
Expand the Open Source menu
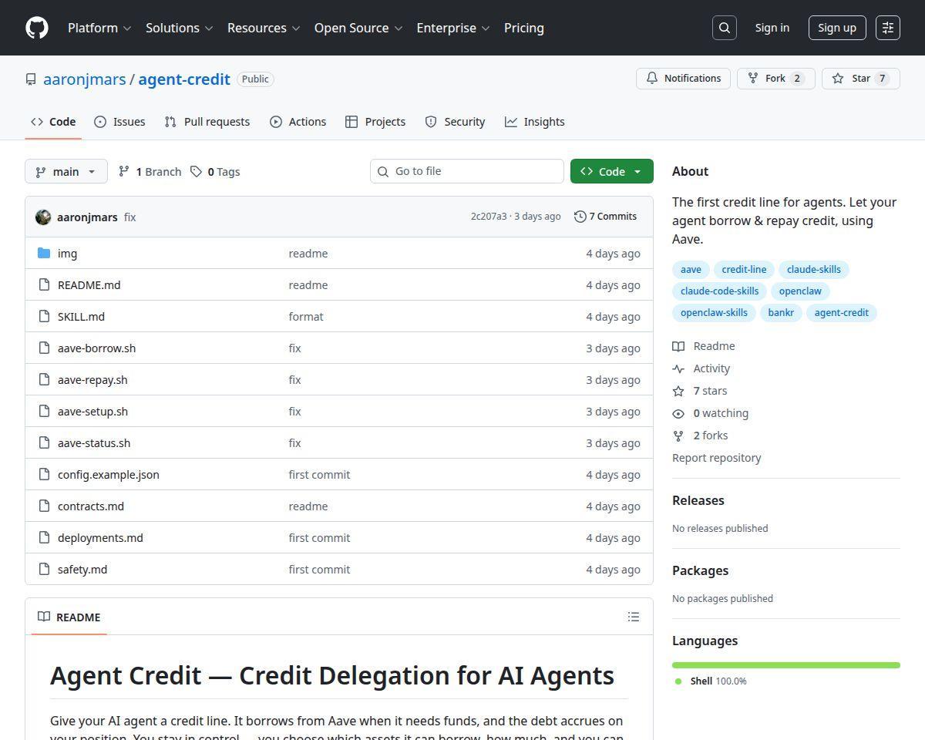click(x=358, y=28)
